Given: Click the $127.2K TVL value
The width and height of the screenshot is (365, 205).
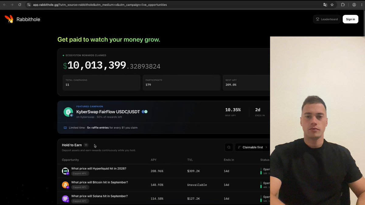Looking at the screenshot, I should click(x=193, y=199).
